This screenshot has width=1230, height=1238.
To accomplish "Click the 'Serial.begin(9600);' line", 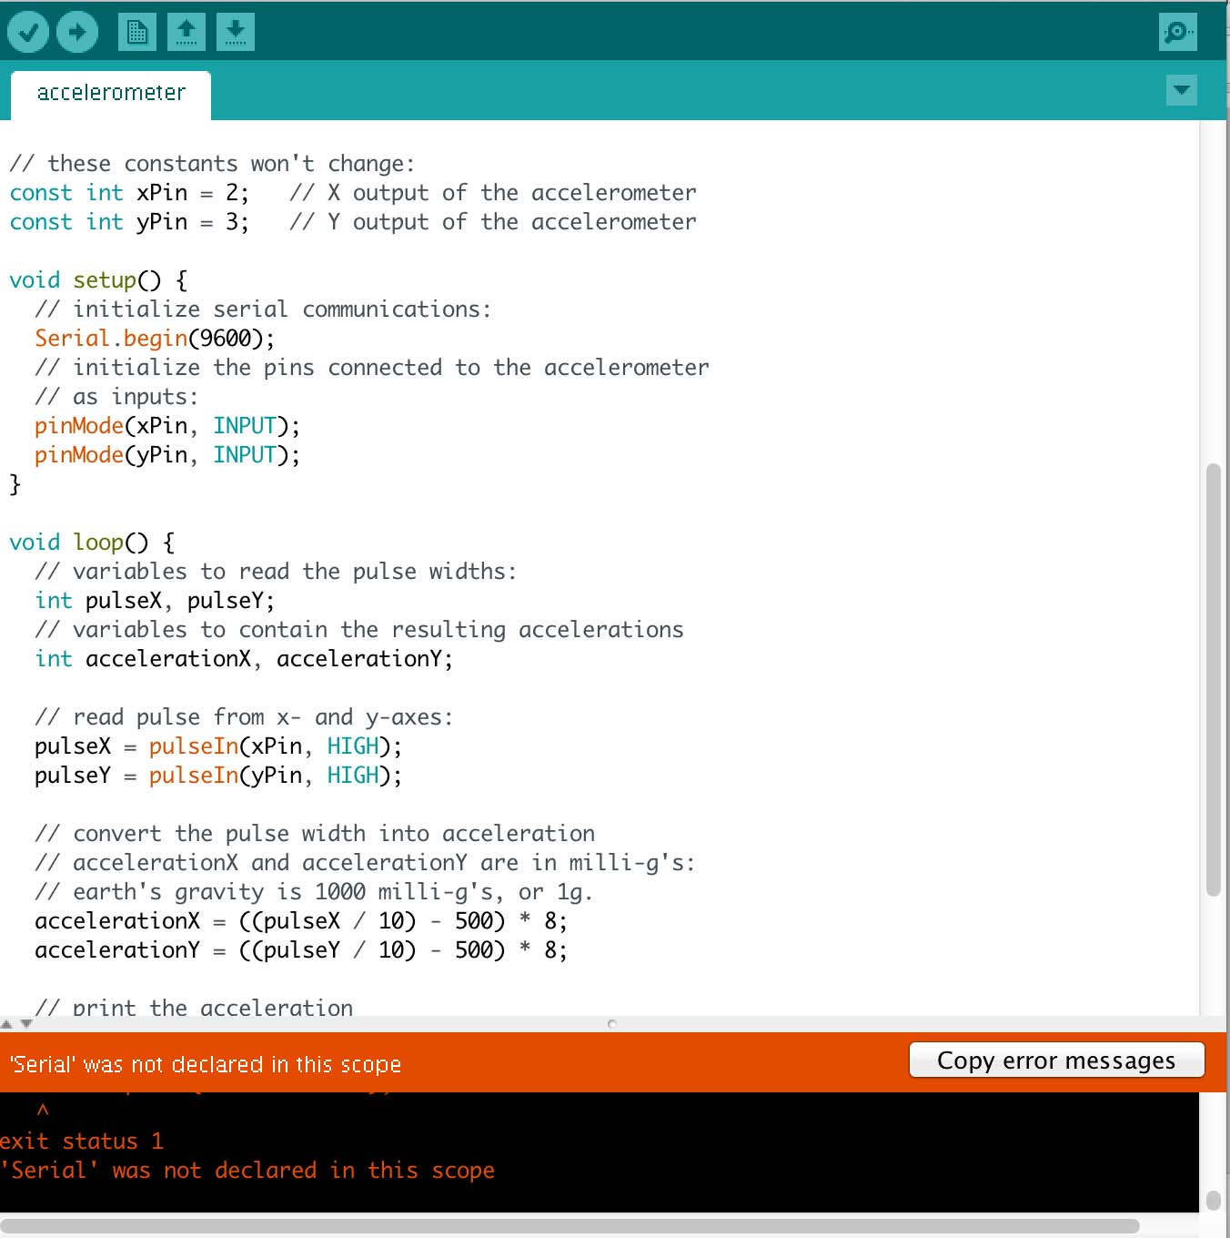I will point(155,339).
